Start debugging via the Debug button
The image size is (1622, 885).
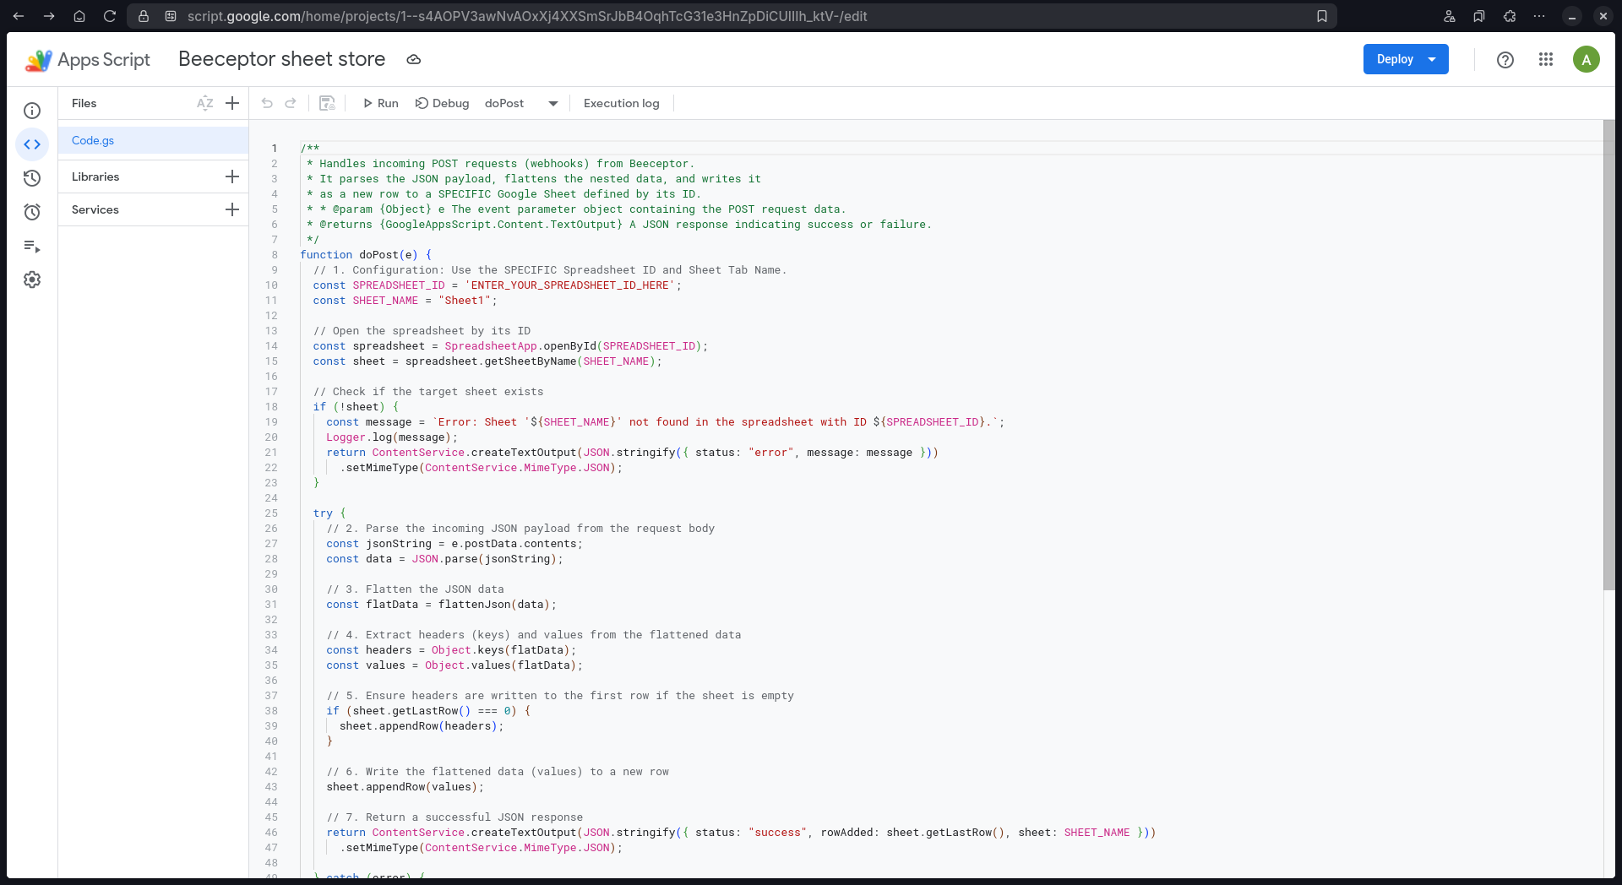tap(442, 103)
